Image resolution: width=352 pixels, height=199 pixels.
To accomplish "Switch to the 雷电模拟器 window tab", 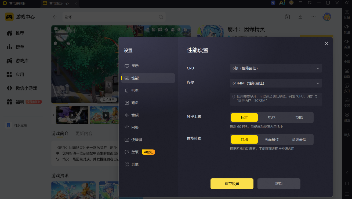I will tap(20, 4).
